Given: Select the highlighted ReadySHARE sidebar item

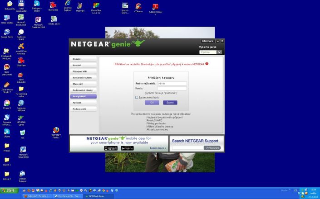Looking at the screenshot, I should click(x=83, y=96).
